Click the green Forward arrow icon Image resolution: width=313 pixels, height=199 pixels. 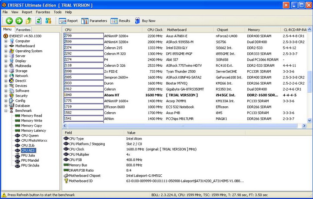19,21
